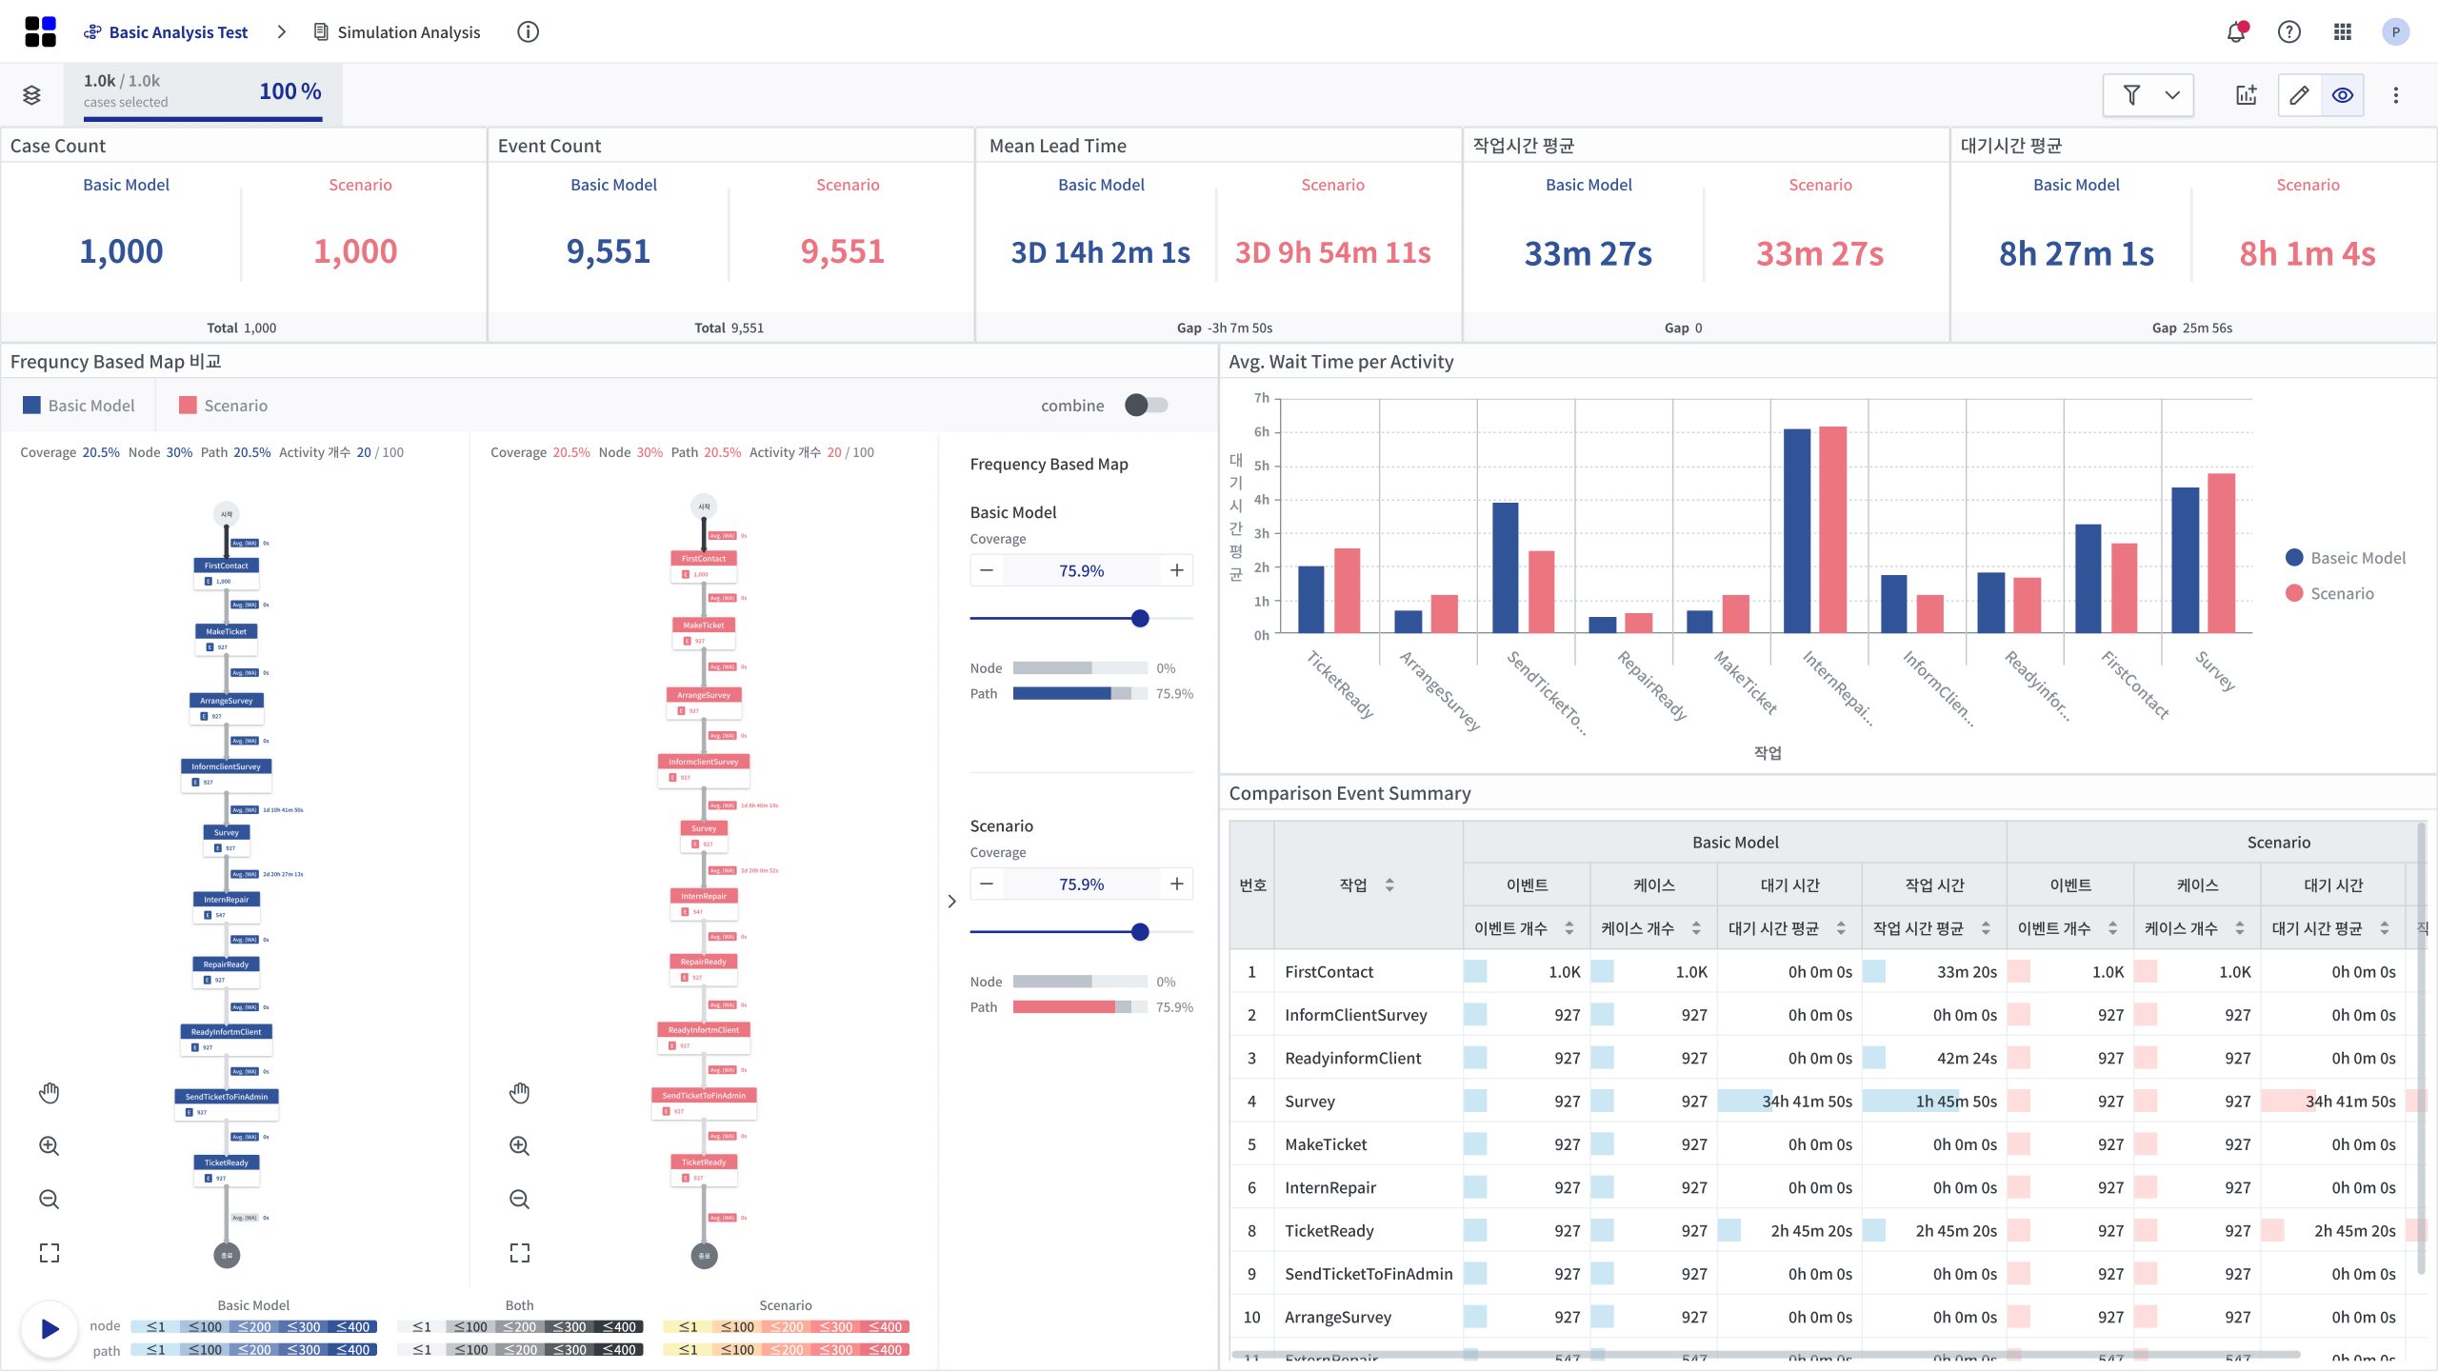Click the app logo in top-left corner
2438x1371 pixels.
40,31
